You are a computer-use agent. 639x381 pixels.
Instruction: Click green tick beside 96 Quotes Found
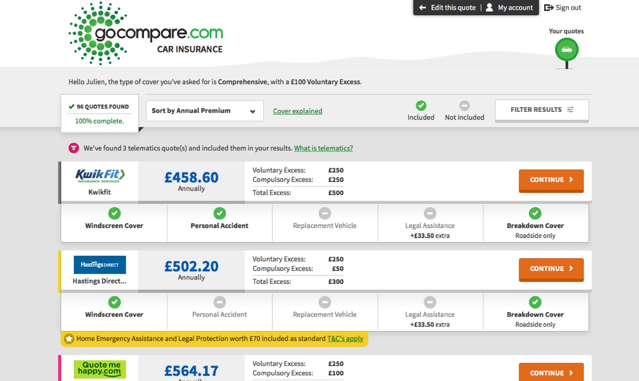pyautogui.click(x=72, y=107)
